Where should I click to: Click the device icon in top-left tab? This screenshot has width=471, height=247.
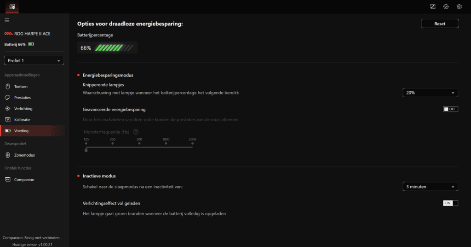(12, 6)
